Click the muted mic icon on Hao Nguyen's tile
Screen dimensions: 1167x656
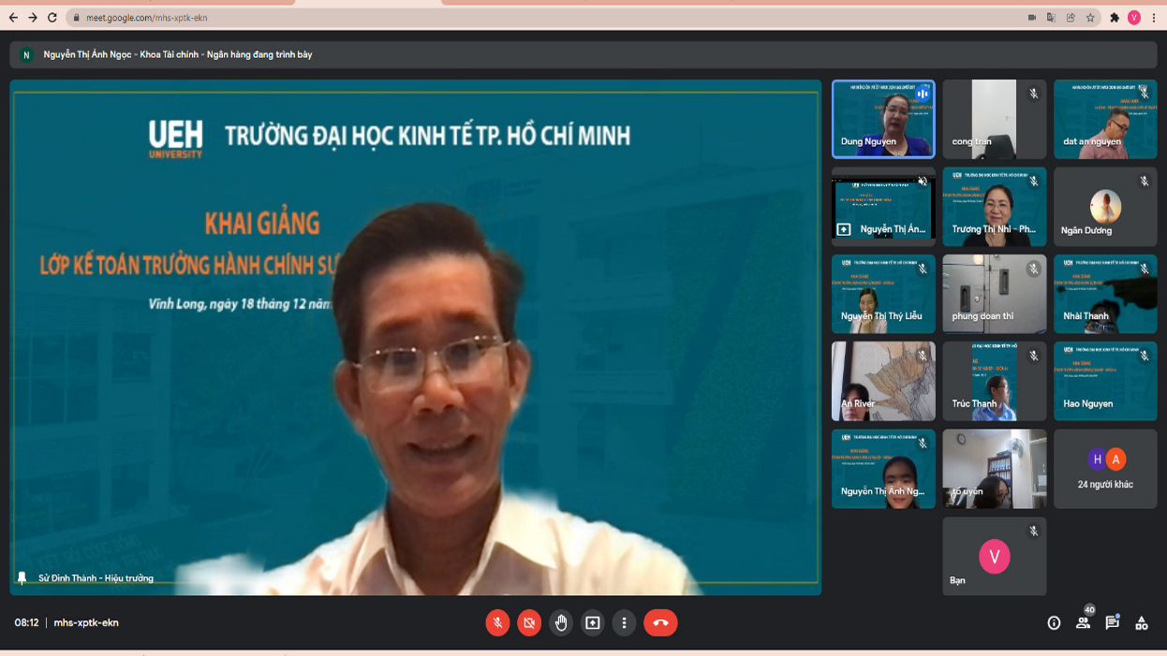tap(1145, 356)
